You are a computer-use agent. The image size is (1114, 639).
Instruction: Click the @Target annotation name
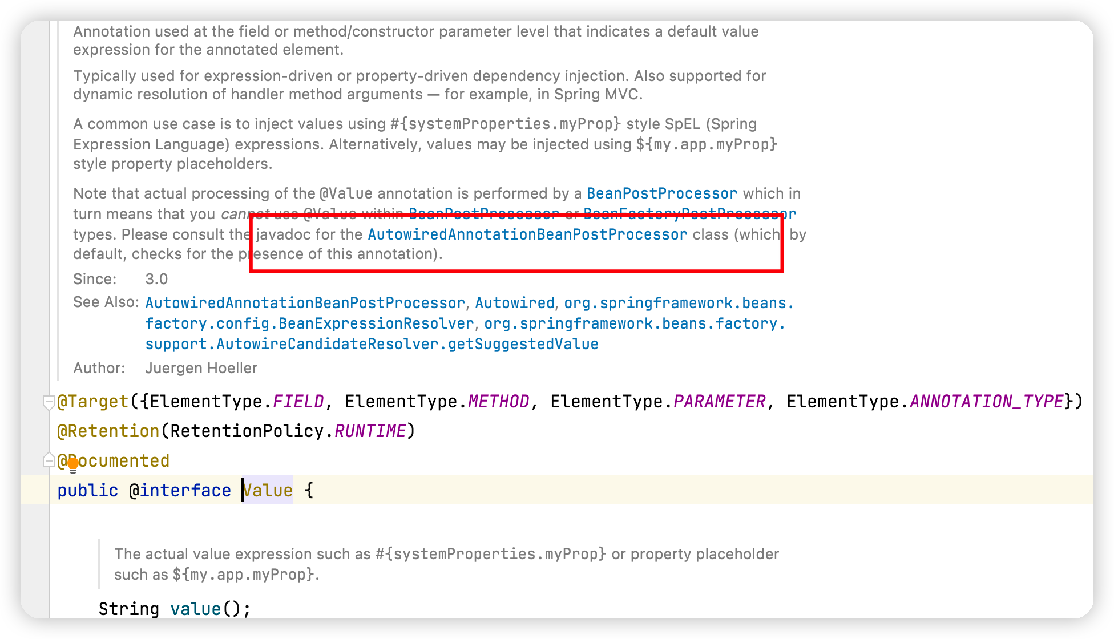pyautogui.click(x=93, y=402)
